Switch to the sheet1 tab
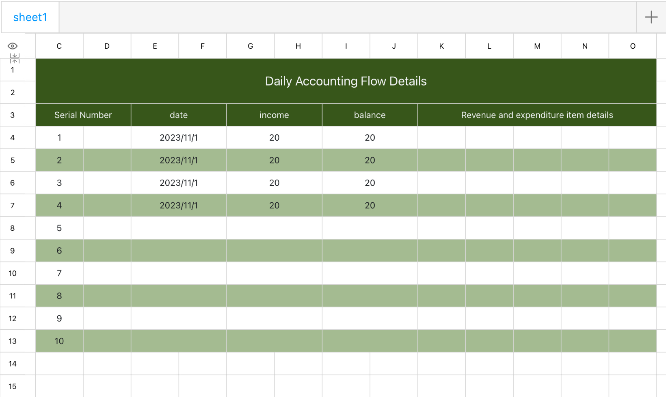666x397 pixels. (x=30, y=17)
